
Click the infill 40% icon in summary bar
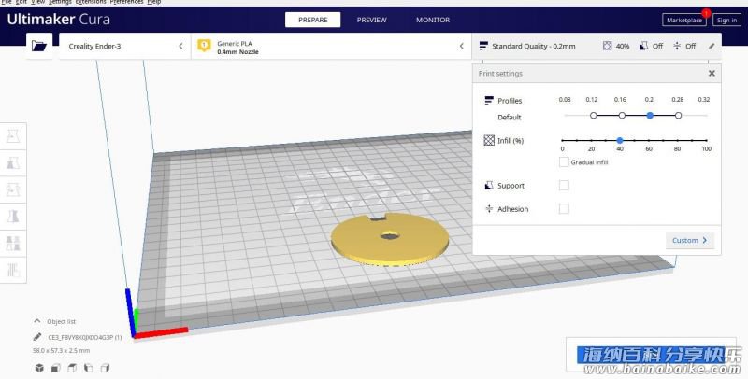(x=607, y=46)
